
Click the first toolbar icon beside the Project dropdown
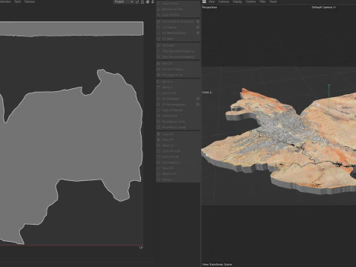pyautogui.click(x=137, y=1)
